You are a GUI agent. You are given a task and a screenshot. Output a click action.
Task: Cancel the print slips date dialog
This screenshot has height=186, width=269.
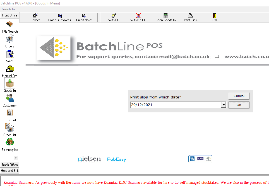[239, 96]
